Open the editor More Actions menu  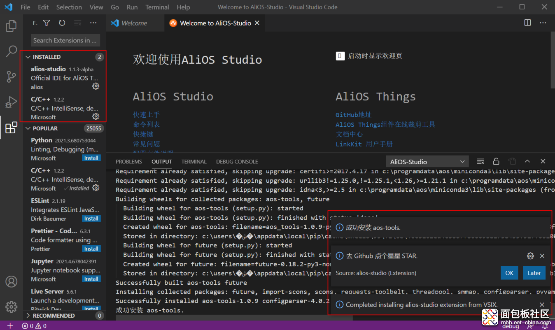coord(543,23)
